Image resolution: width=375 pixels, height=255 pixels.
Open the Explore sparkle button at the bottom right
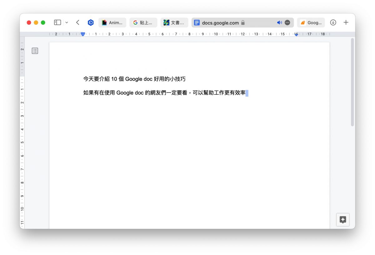(x=343, y=220)
